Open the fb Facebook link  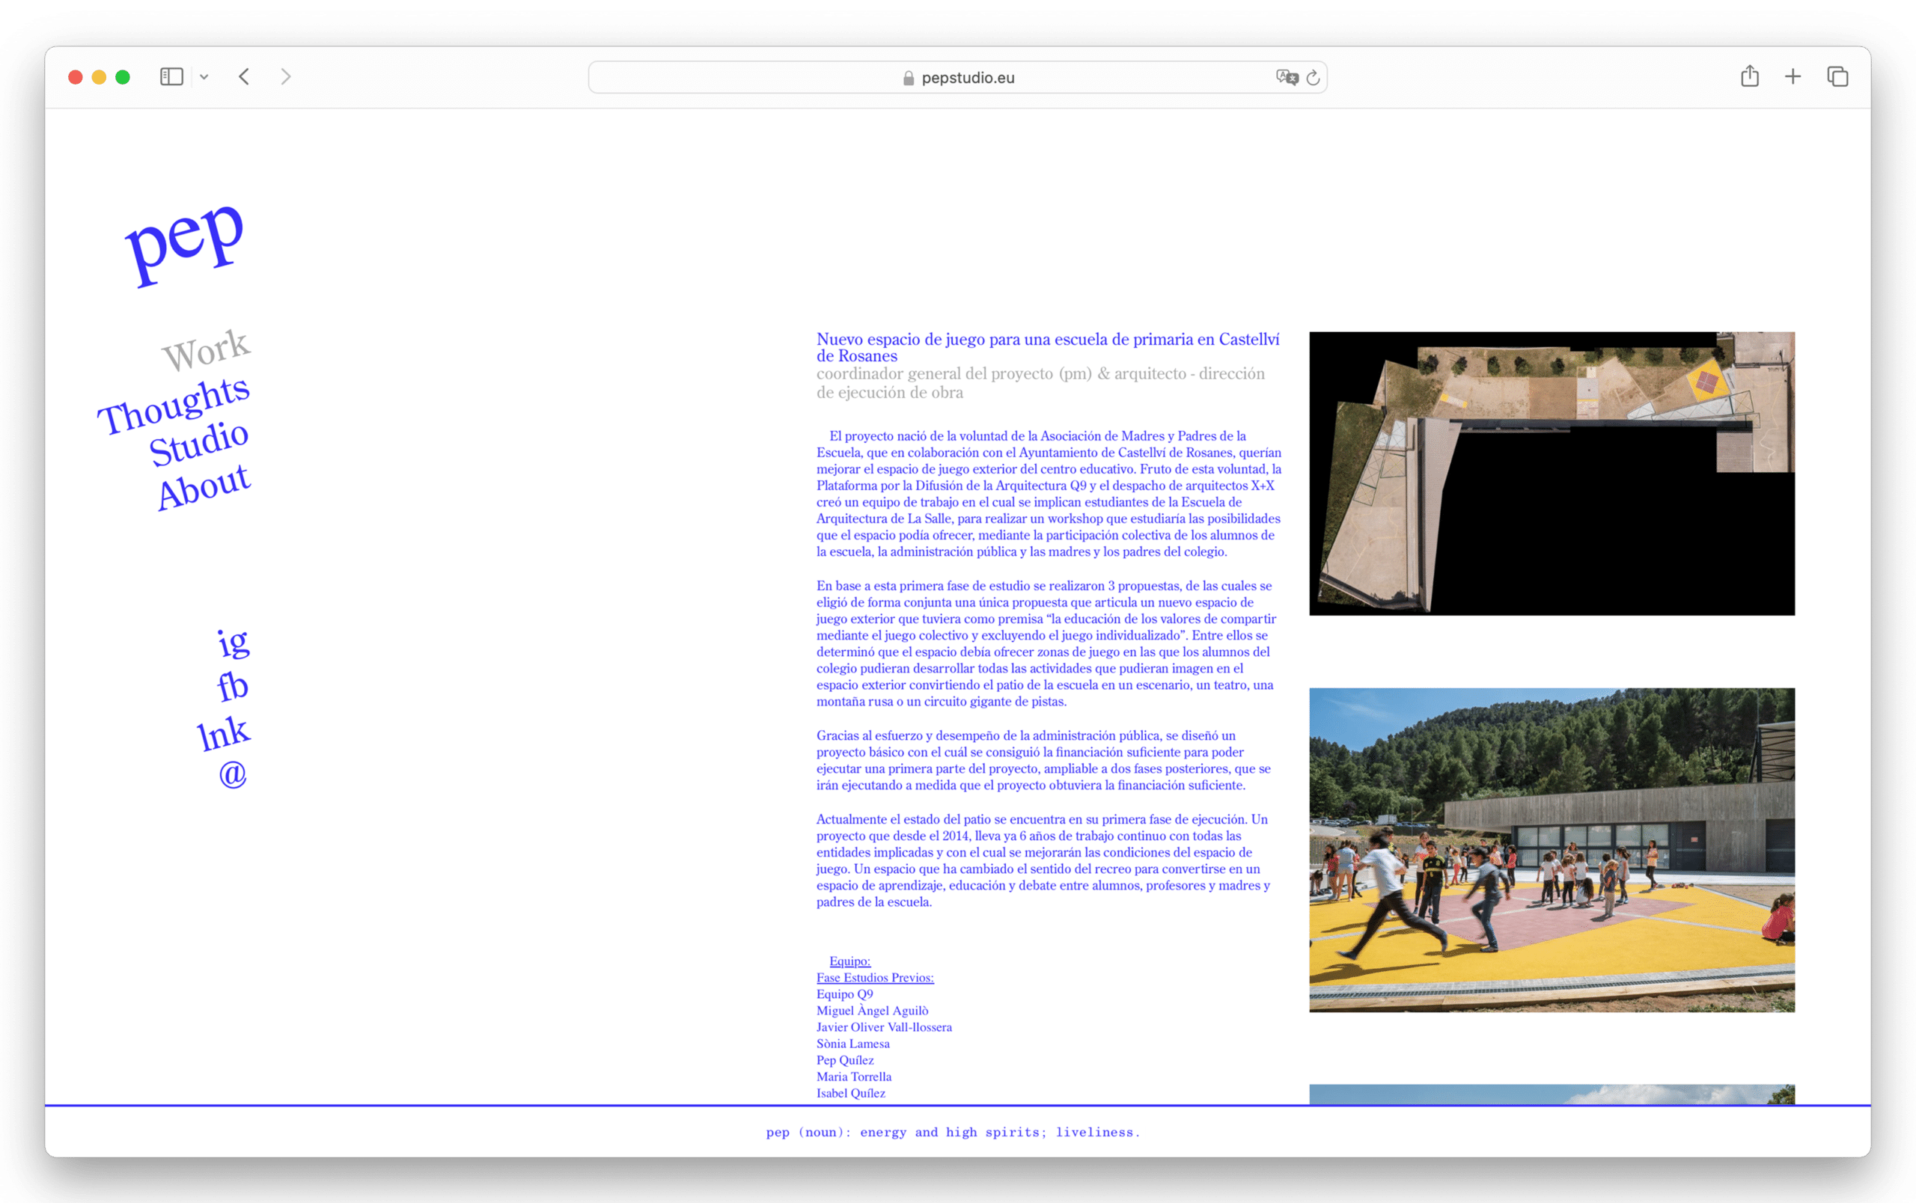(232, 685)
